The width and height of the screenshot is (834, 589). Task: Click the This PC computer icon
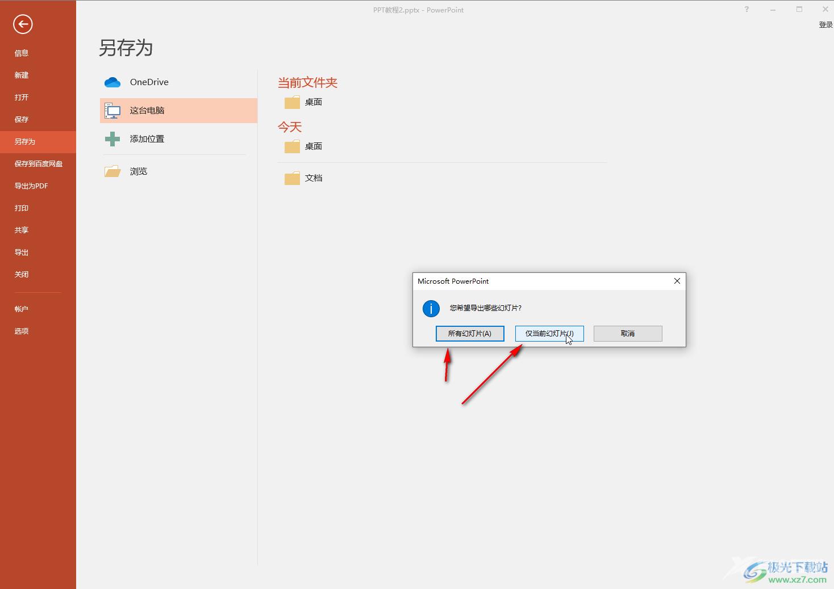(x=112, y=111)
